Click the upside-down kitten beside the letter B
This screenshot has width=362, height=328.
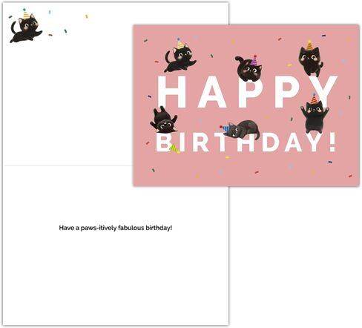point(164,120)
